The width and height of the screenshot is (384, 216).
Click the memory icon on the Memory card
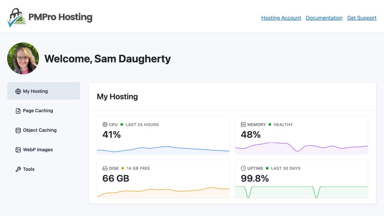244,125
